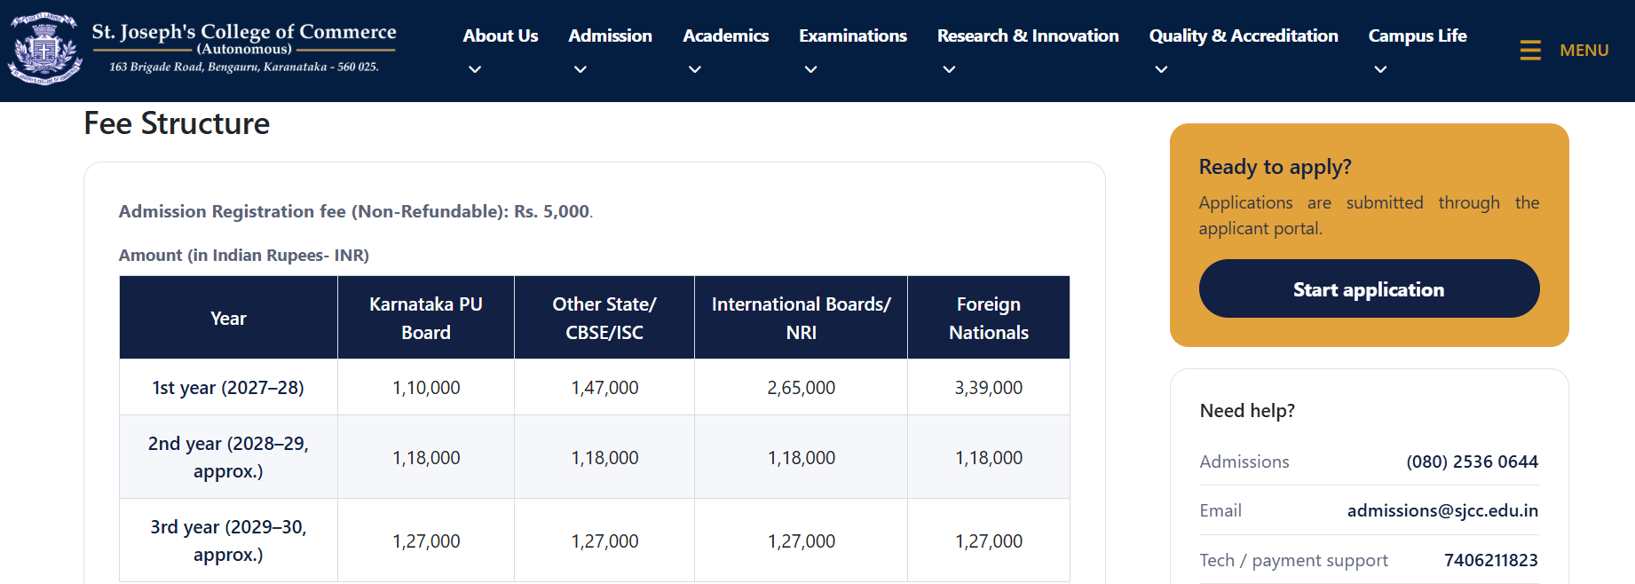Click the Need help? heading
This screenshot has width=1635, height=584.
click(x=1247, y=410)
